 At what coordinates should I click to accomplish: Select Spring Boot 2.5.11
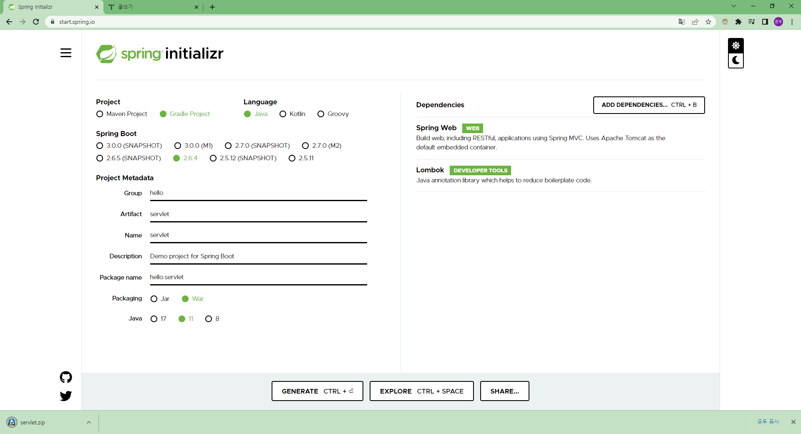pyautogui.click(x=301, y=158)
